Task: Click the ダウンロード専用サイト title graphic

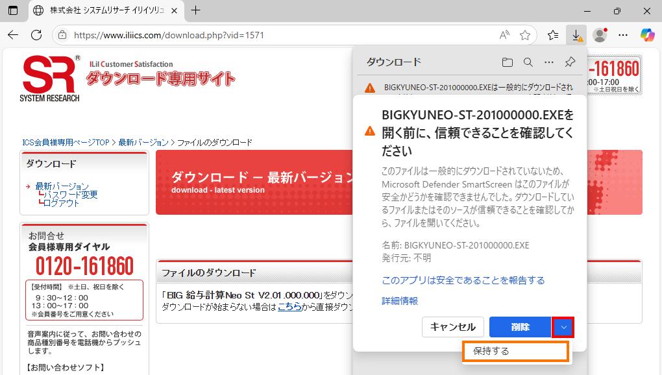Action: pyautogui.click(x=160, y=79)
